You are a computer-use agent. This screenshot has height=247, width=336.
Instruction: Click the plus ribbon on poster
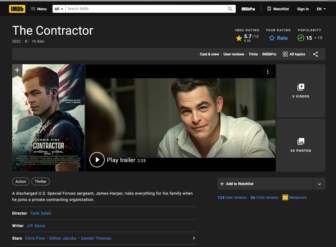(17, 70)
